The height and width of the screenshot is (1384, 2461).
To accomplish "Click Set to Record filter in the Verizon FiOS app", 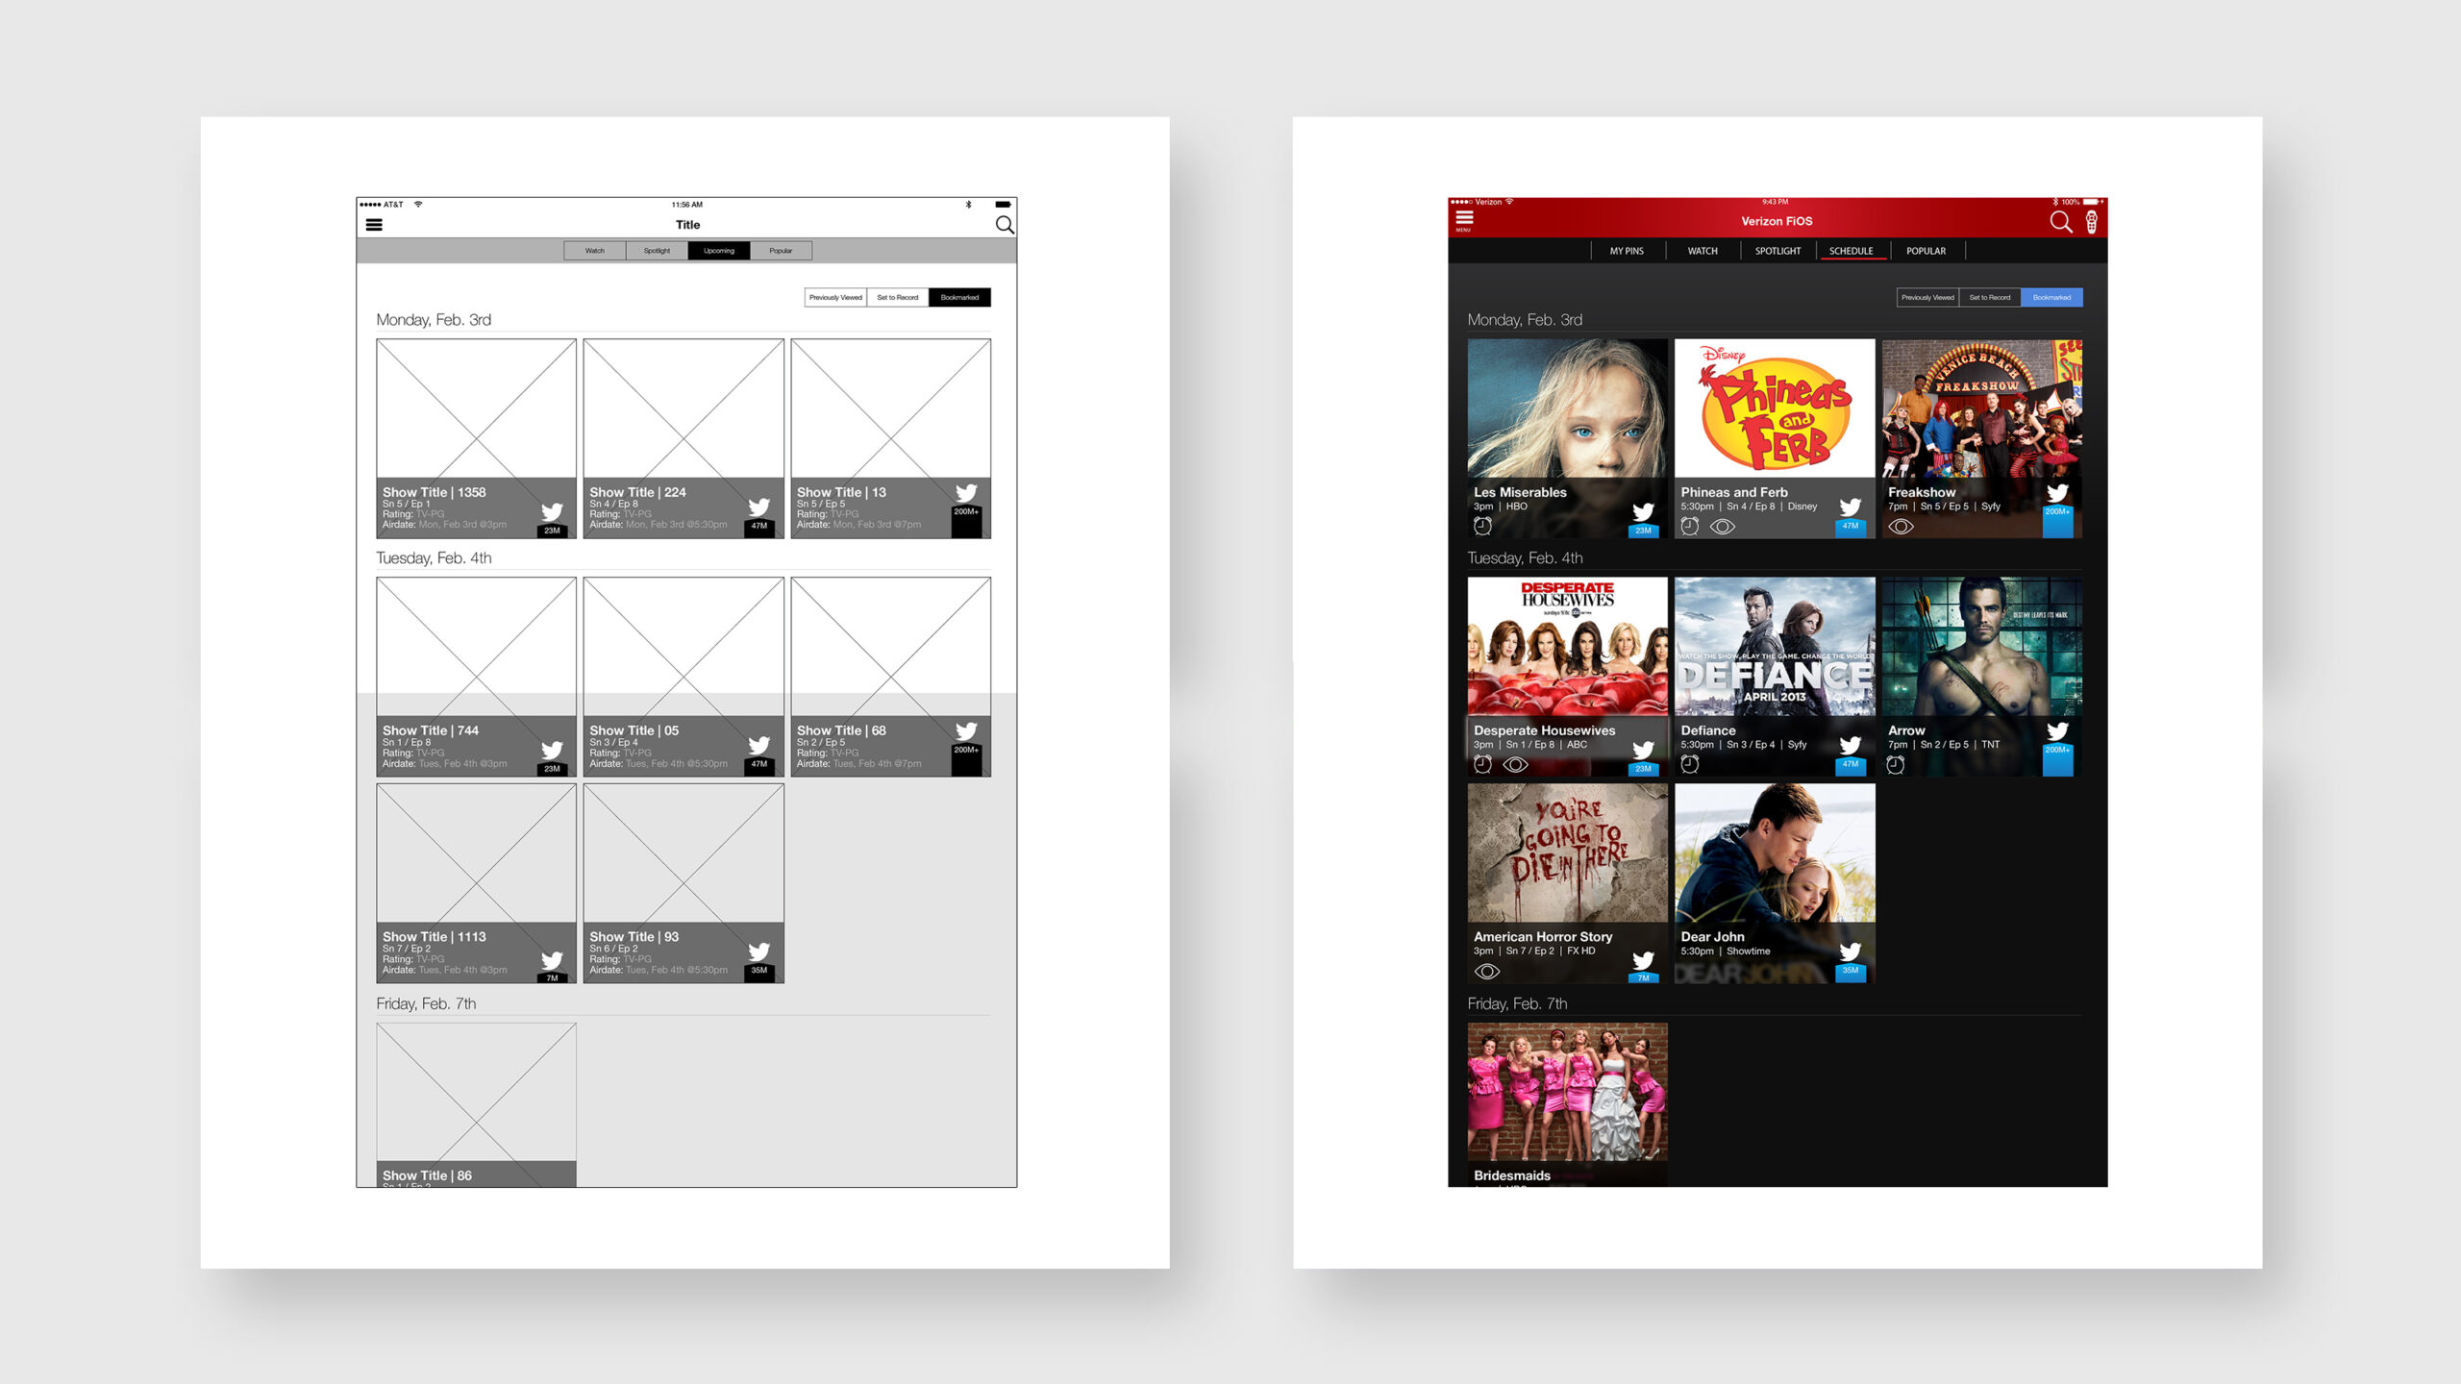I will point(1990,298).
